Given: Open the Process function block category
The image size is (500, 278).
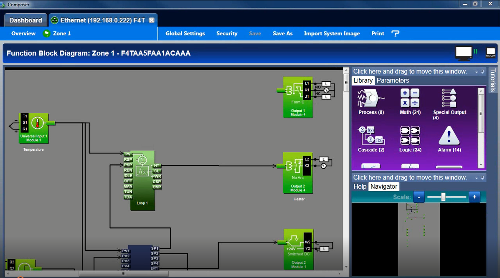Looking at the screenshot, I should [371, 102].
